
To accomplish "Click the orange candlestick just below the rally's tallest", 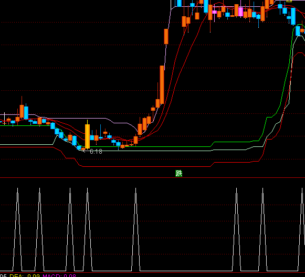I will pyautogui.click(x=157, y=103).
